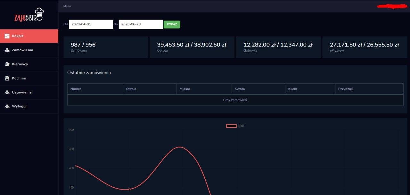Click the Kwota column header
This screenshot has height=195, width=410.
pos(240,89)
